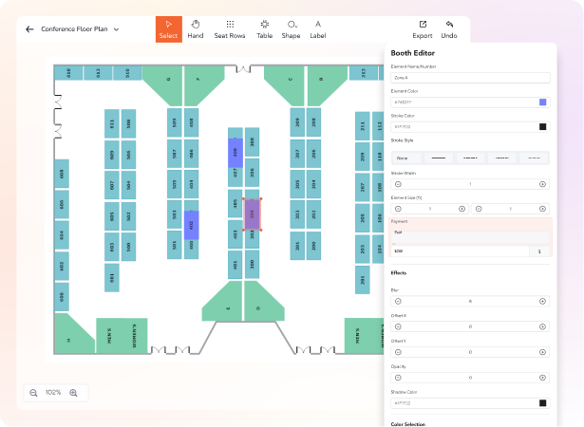
Task: Select green zone H in corner
Action: click(x=70, y=336)
